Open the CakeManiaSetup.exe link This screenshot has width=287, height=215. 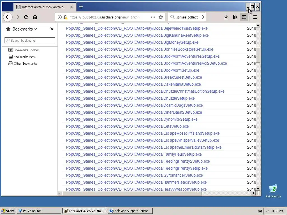(x=133, y=84)
